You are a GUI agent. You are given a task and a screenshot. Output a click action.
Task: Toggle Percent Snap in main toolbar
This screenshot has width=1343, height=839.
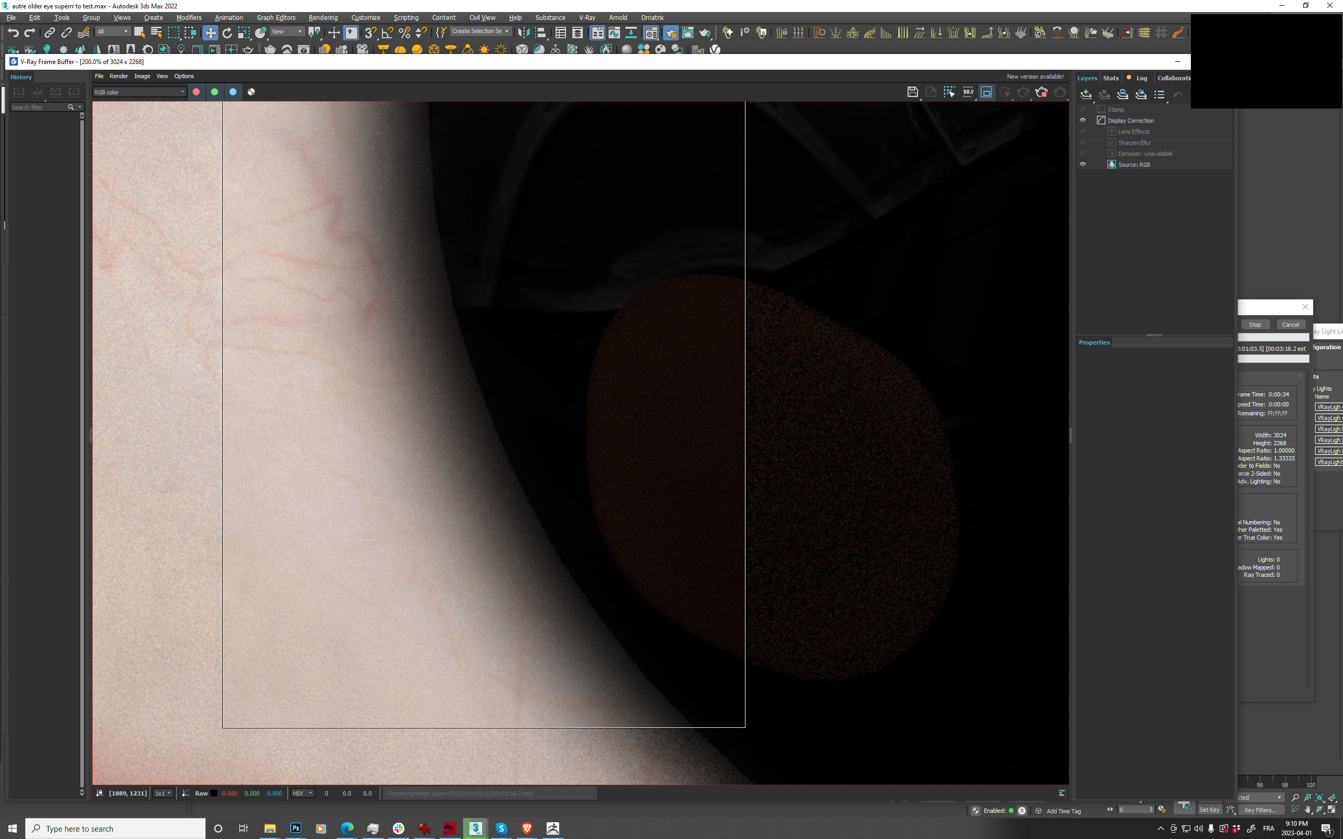pos(404,33)
